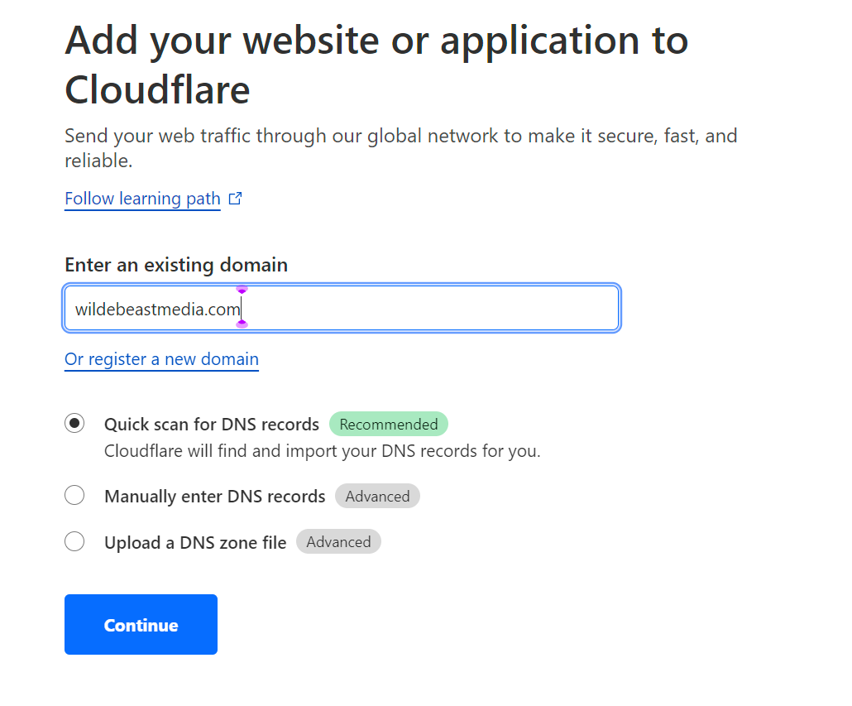Click the Quick scan for DNS records label text

coord(212,424)
